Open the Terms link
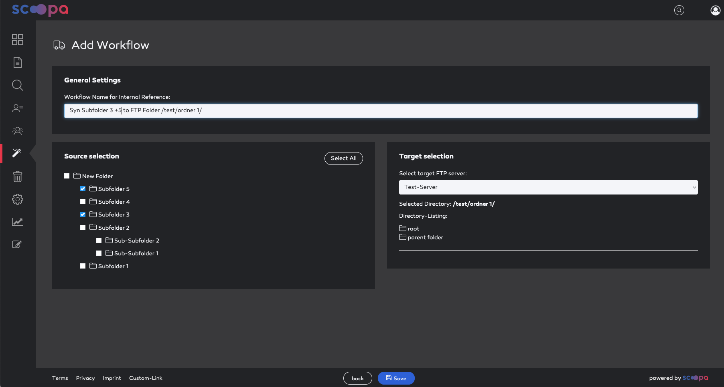This screenshot has height=387, width=724. point(60,378)
